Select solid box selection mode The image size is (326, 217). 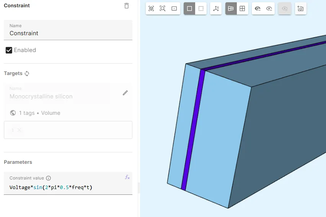pyautogui.click(x=189, y=8)
